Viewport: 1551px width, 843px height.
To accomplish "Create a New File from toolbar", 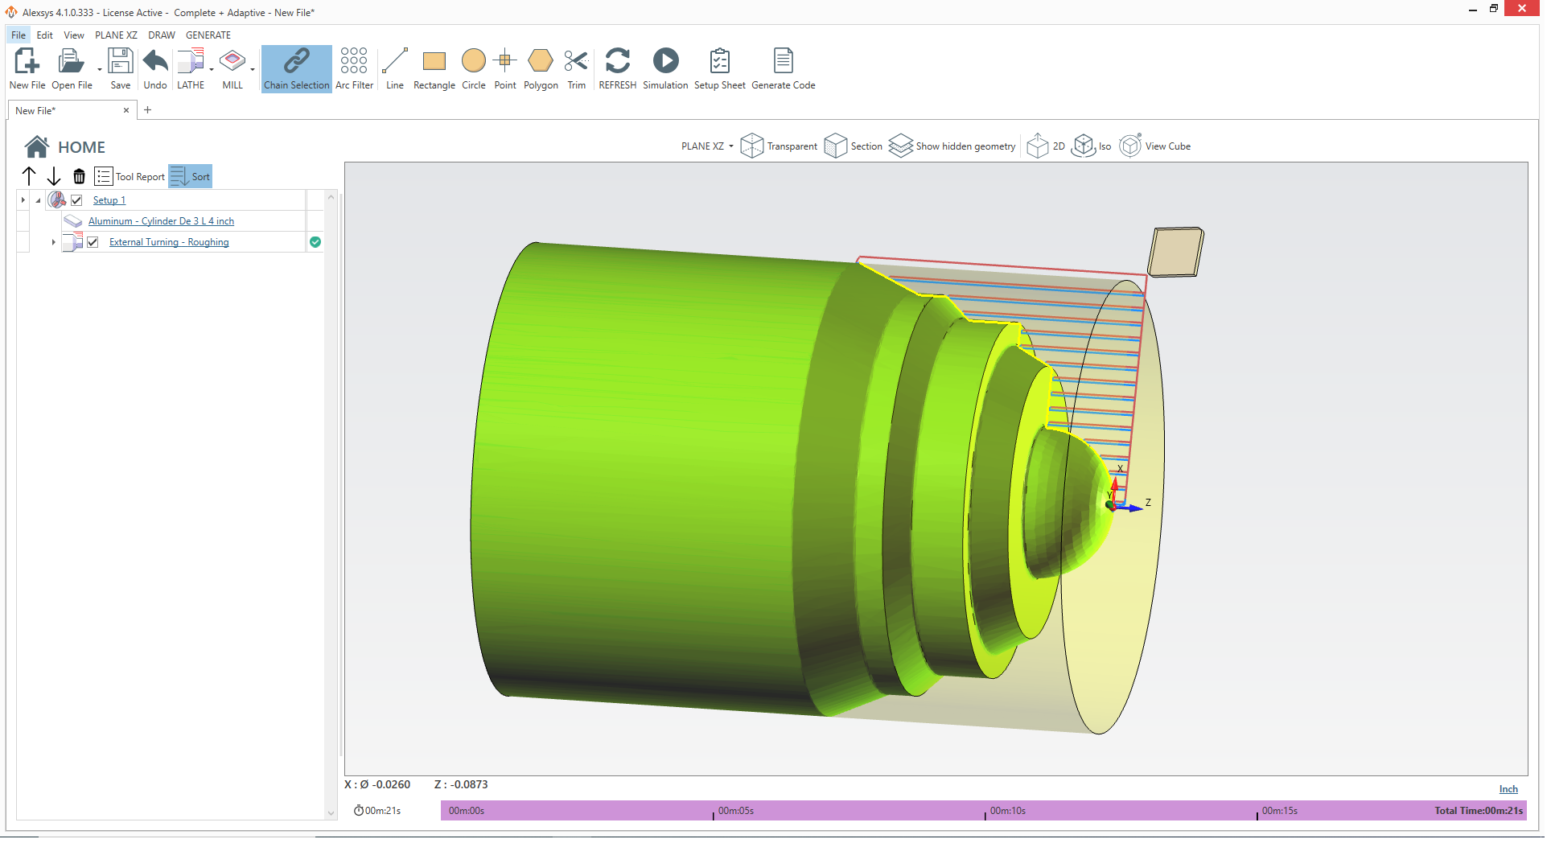I will tap(27, 68).
